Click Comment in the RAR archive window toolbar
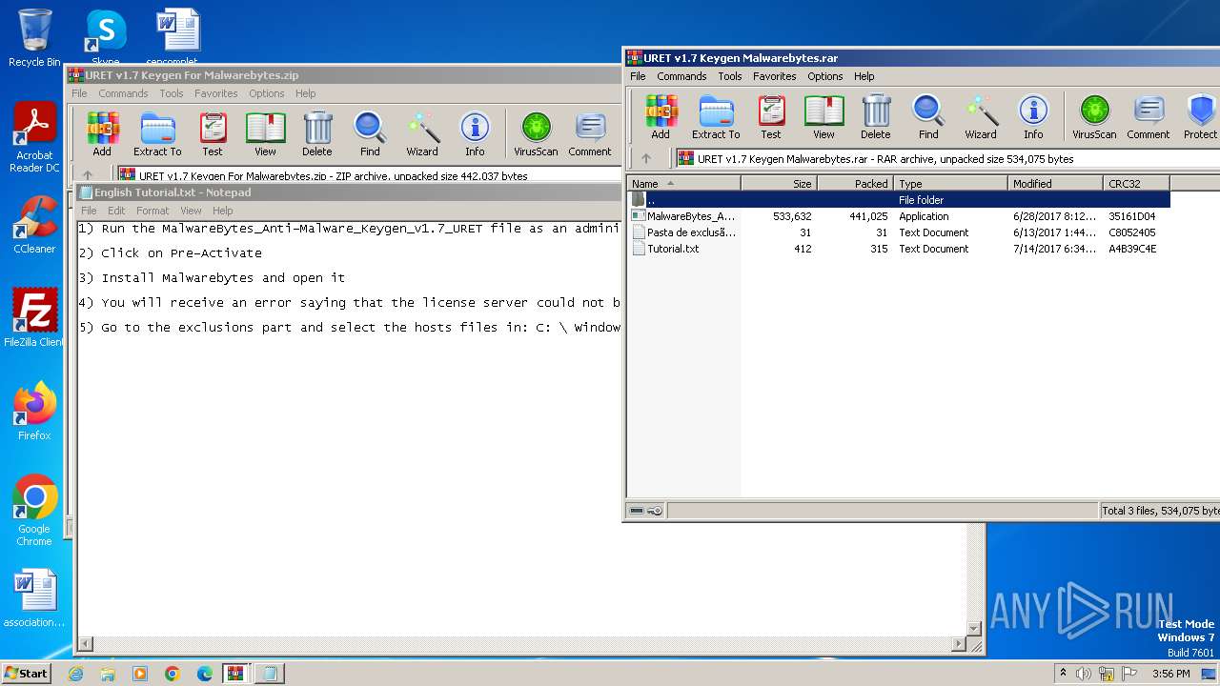Image resolution: width=1220 pixels, height=686 pixels. click(x=1149, y=117)
